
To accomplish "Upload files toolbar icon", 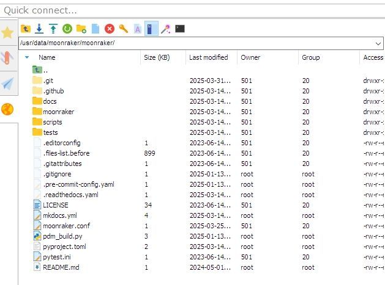I will (x=53, y=29).
